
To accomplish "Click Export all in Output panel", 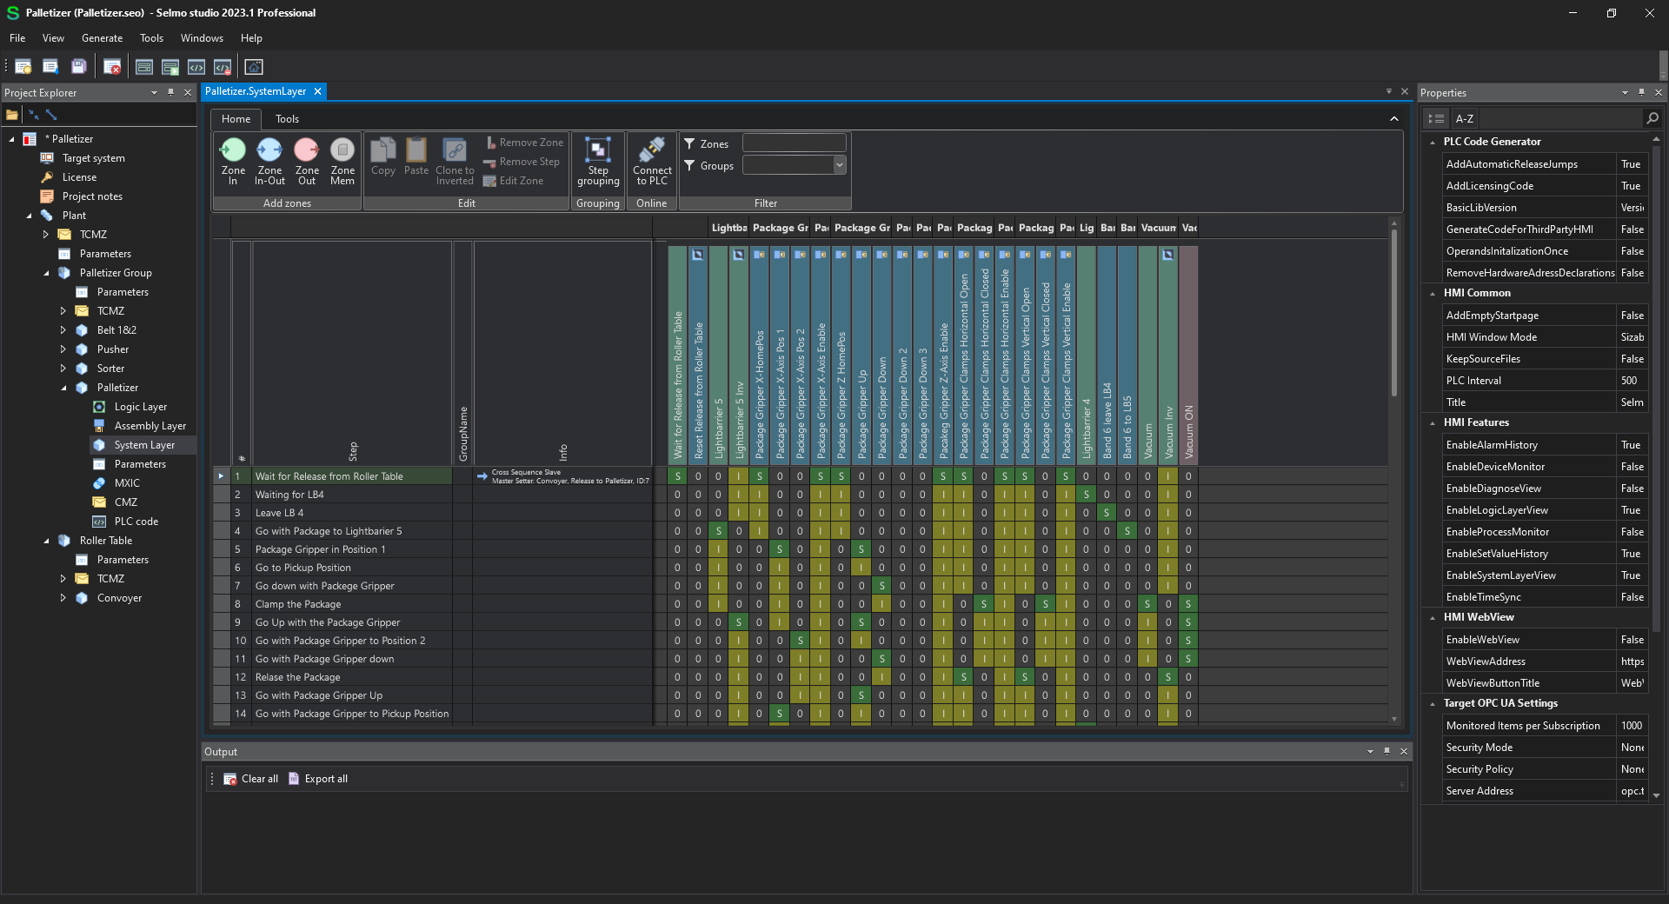I will pyautogui.click(x=318, y=779).
